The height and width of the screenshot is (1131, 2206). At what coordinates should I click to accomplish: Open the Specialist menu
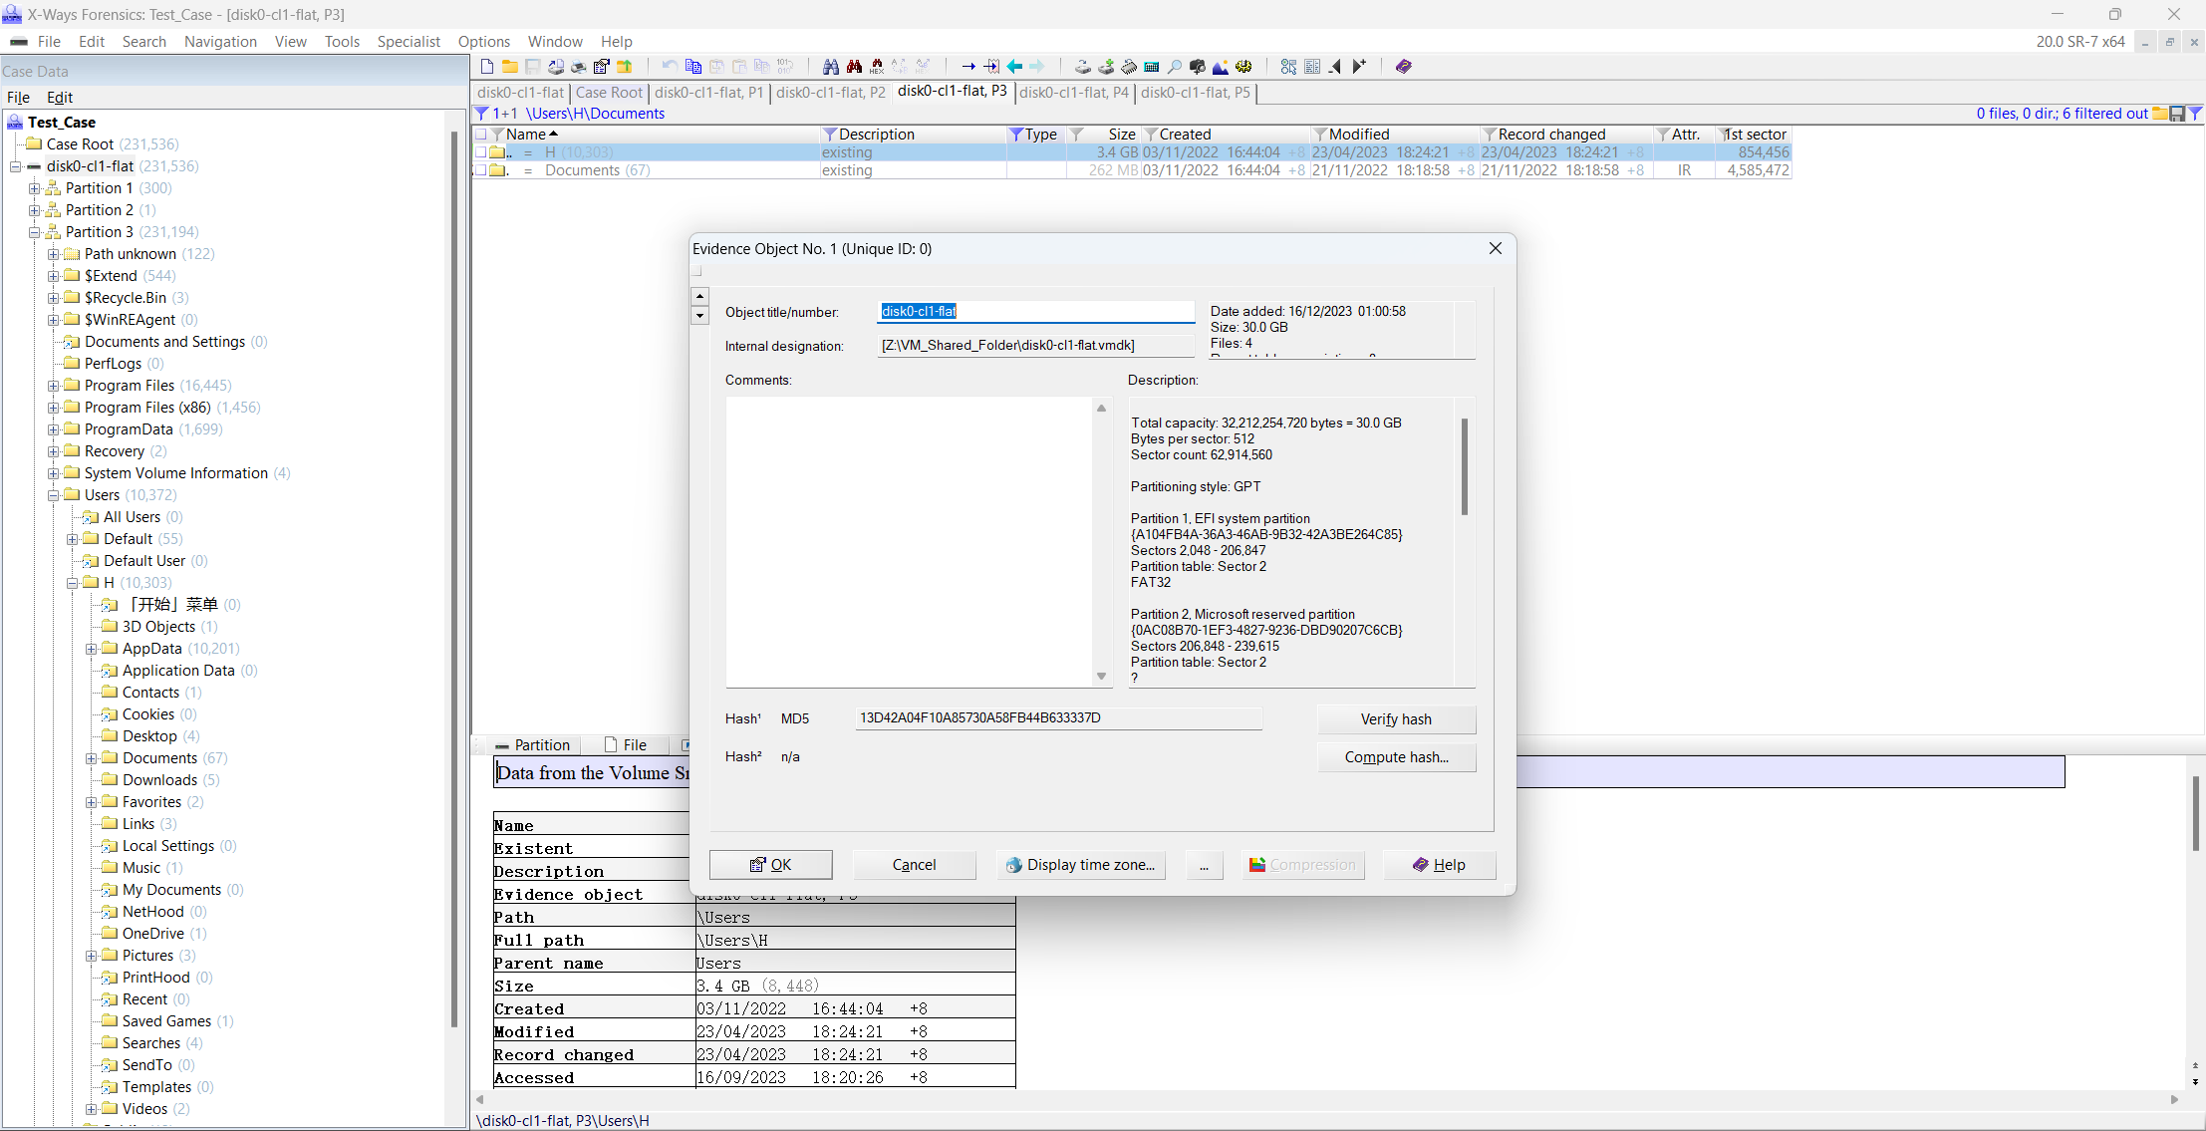pyautogui.click(x=409, y=42)
